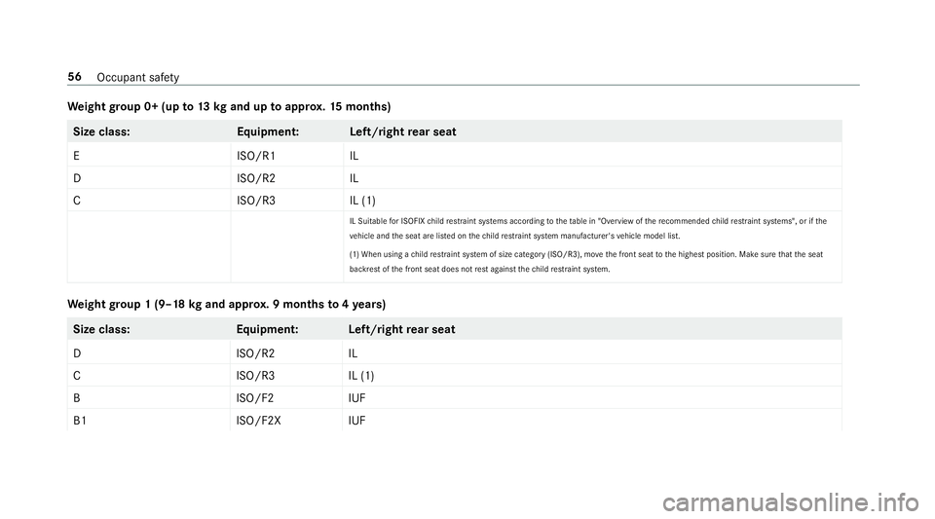Select size class E cell
This screenshot has height=519, width=935.
76,156
